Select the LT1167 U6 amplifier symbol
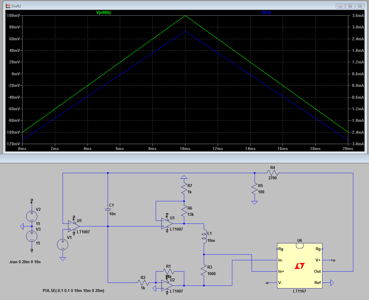 (299, 266)
